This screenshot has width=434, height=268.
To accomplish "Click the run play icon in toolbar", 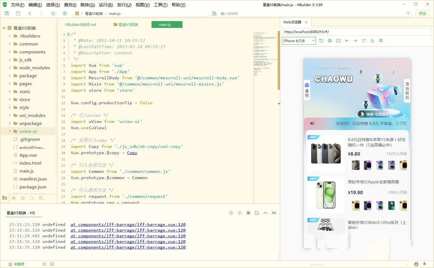I will [x=65, y=13].
